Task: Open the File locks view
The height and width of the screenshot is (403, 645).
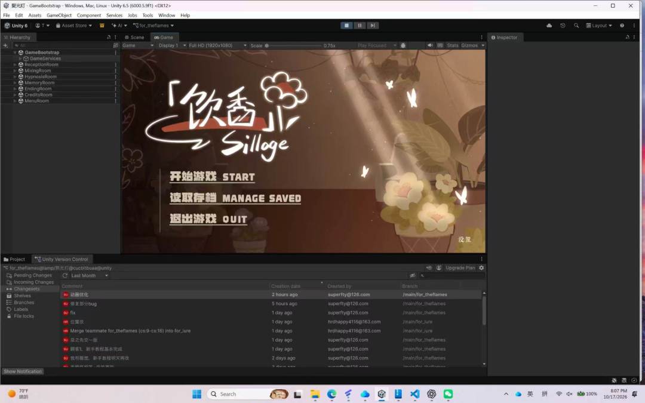Action: pos(20,316)
